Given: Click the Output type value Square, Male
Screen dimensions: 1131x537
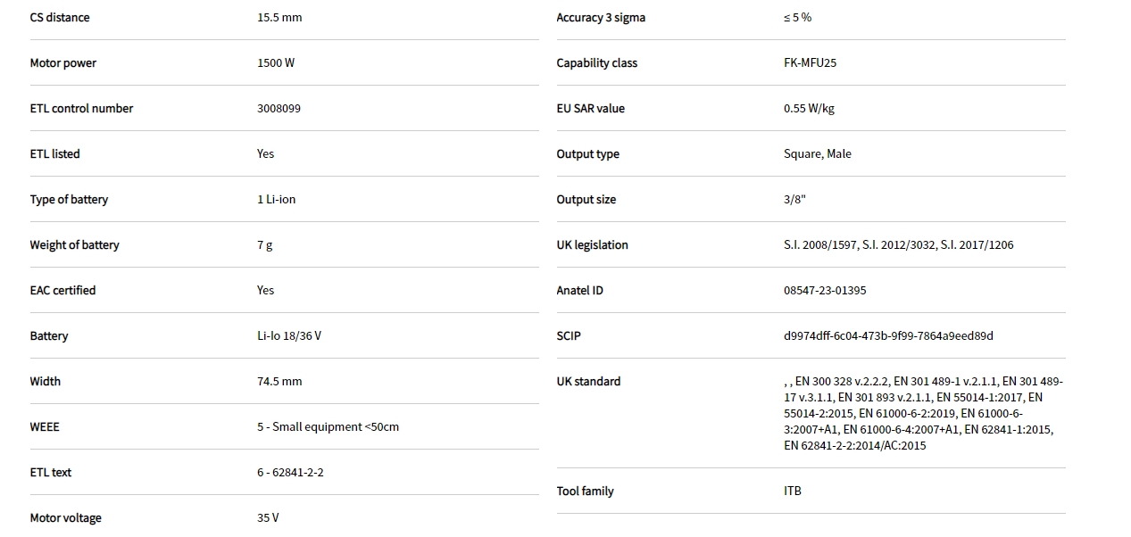Looking at the screenshot, I should (817, 154).
